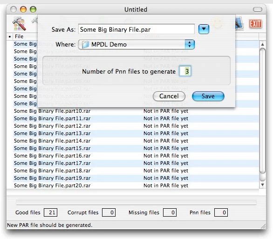The height and width of the screenshot is (239, 273).
Task: Click the blue arrows of the Where popup
Action: (x=190, y=44)
